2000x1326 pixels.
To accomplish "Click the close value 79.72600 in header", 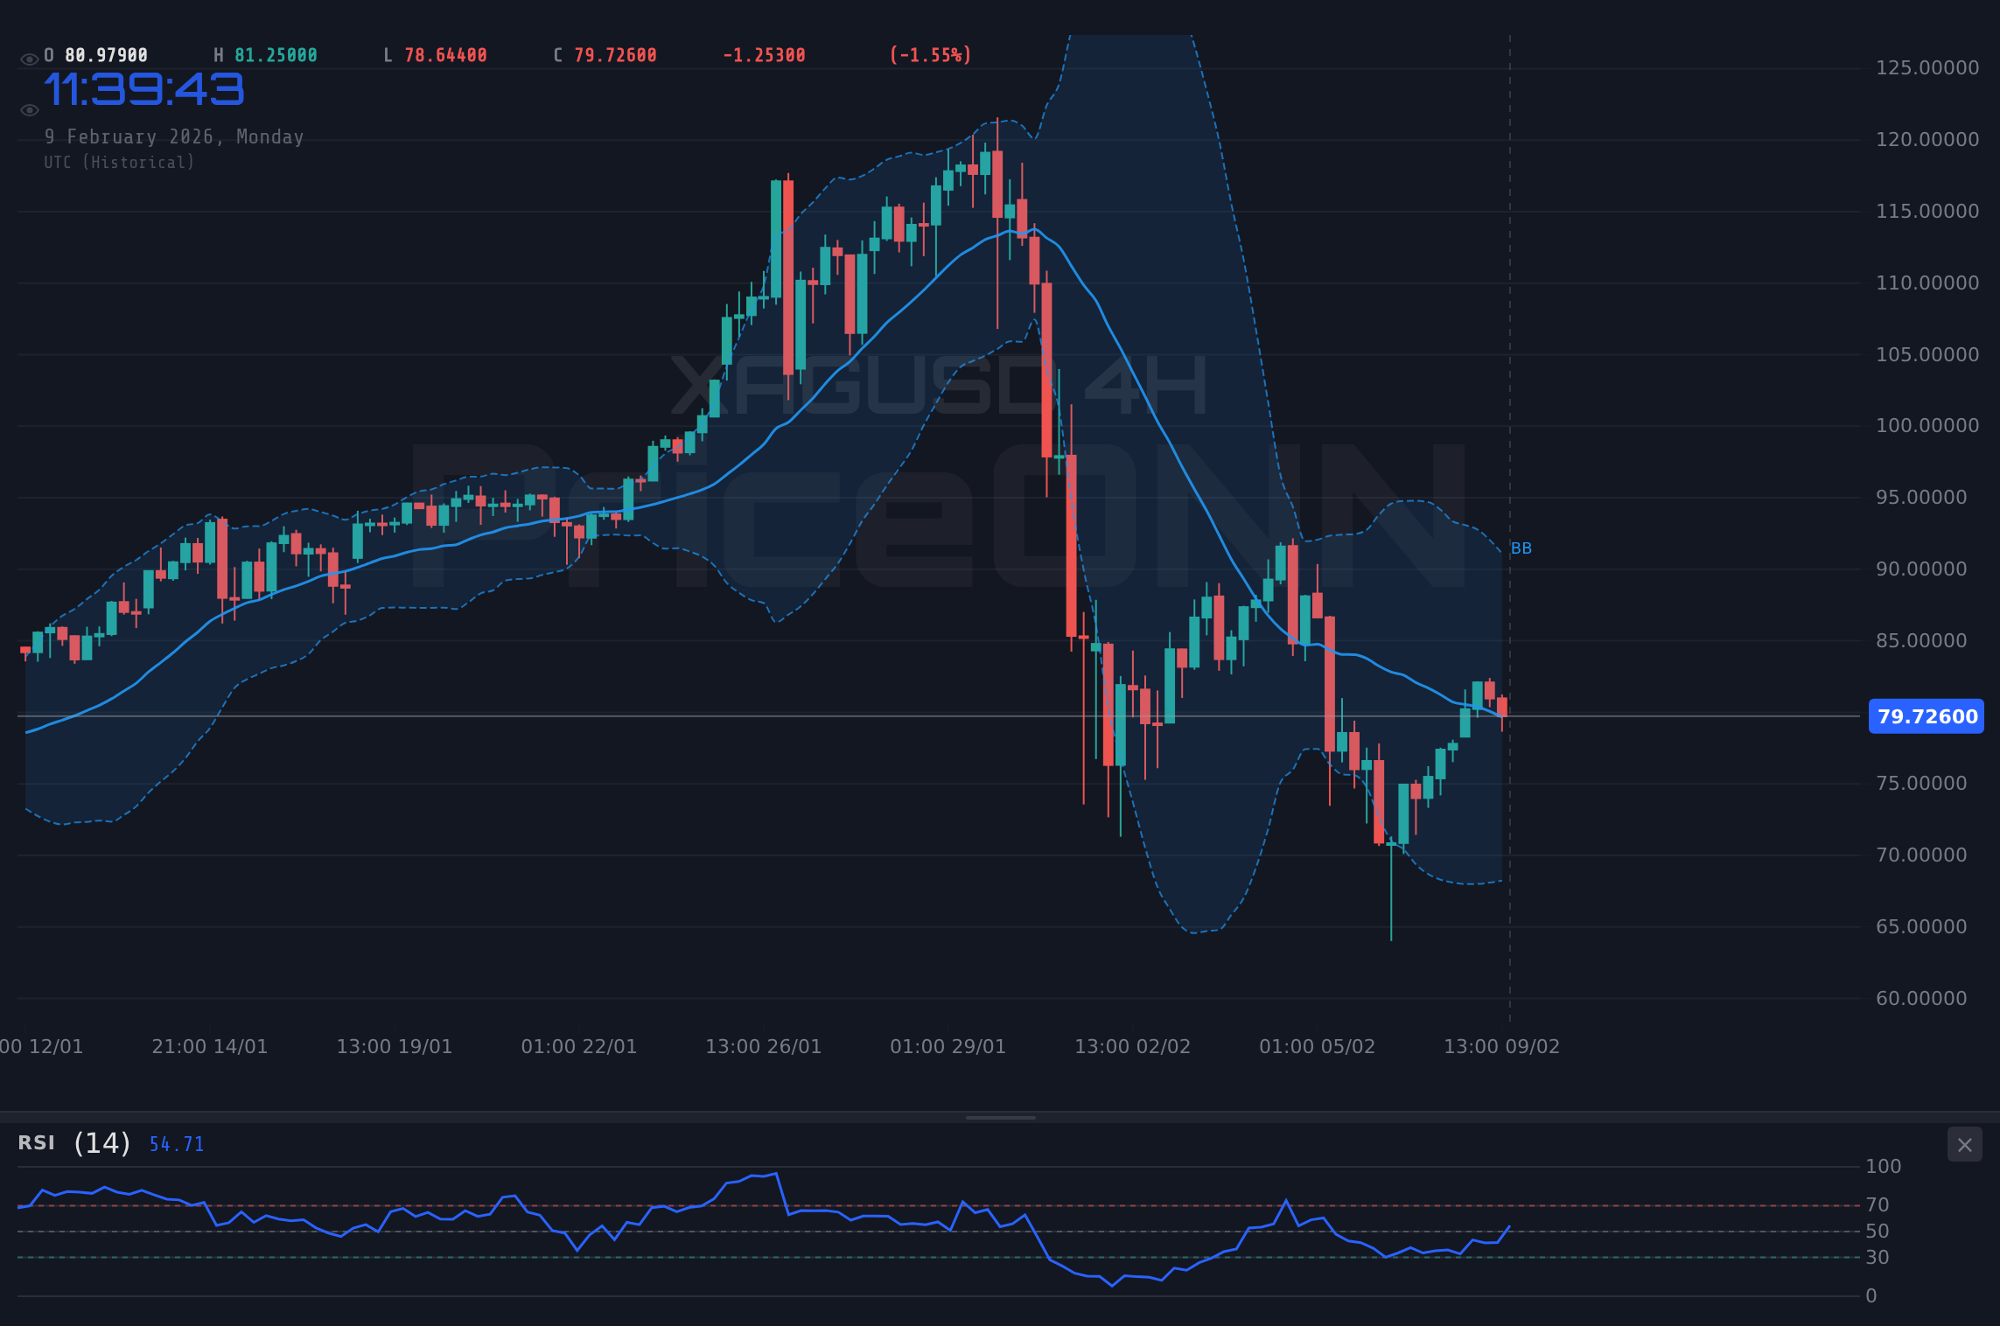I will [x=616, y=55].
